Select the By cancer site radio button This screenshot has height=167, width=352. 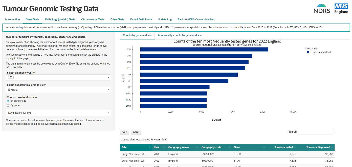coord(8,101)
